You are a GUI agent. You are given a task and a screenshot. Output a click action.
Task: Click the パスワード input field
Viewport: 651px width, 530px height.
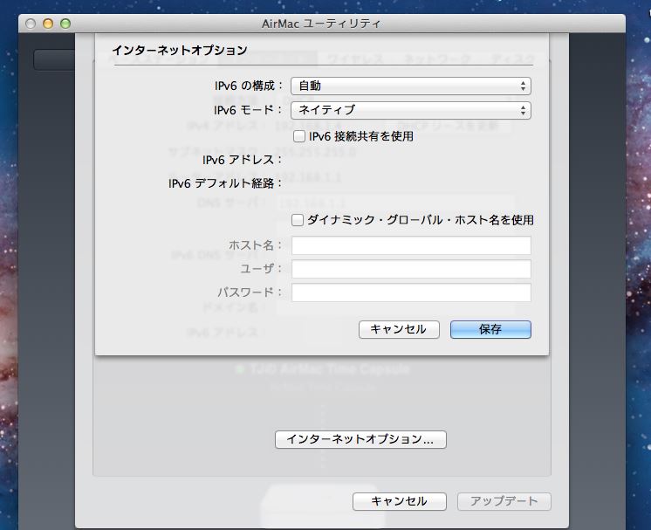tap(411, 293)
